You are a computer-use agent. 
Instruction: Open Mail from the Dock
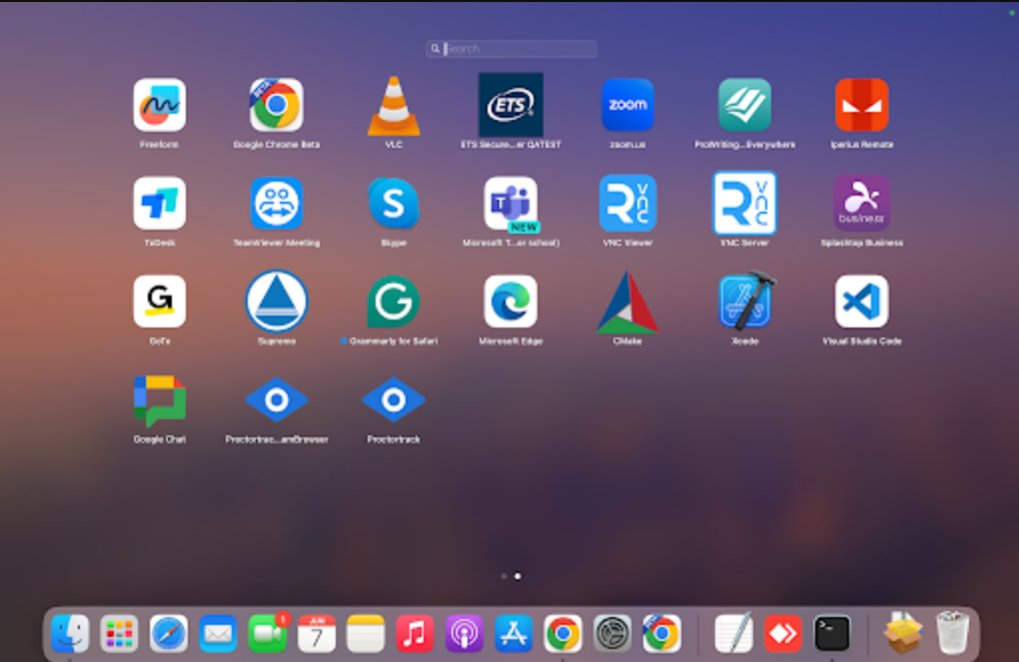(x=218, y=633)
